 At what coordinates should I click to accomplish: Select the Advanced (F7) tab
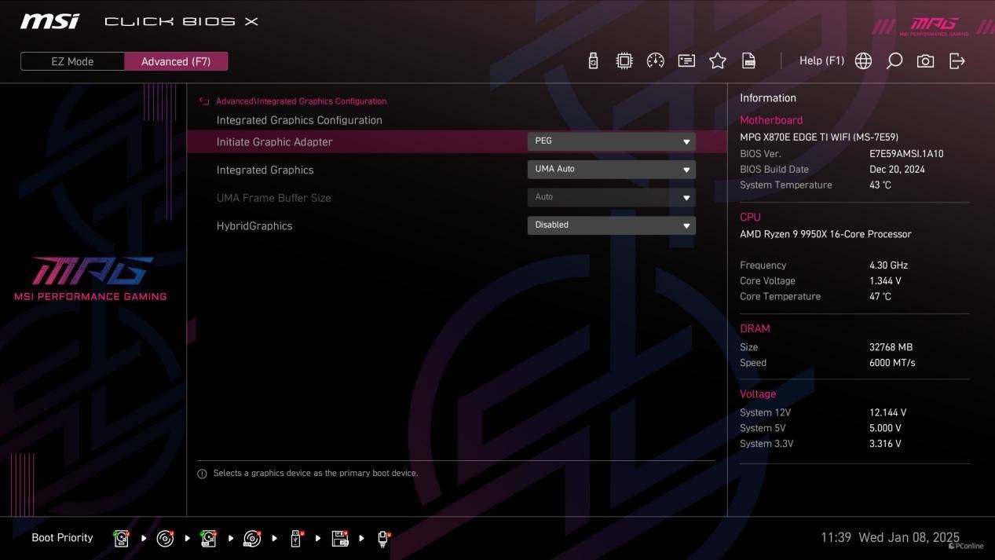pyautogui.click(x=176, y=61)
